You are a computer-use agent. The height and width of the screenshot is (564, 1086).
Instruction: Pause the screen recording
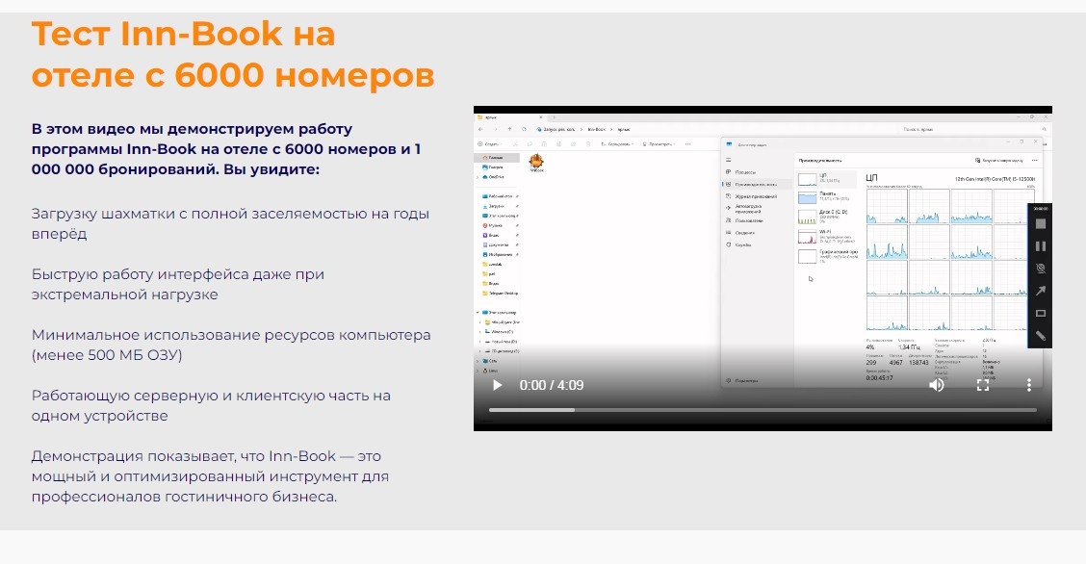pos(1039,245)
